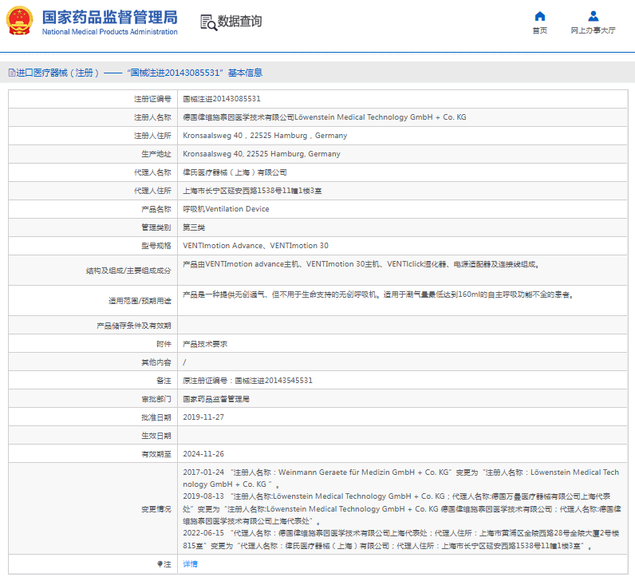Click the National Medical Products Administration subtitle

pyautogui.click(x=109, y=32)
